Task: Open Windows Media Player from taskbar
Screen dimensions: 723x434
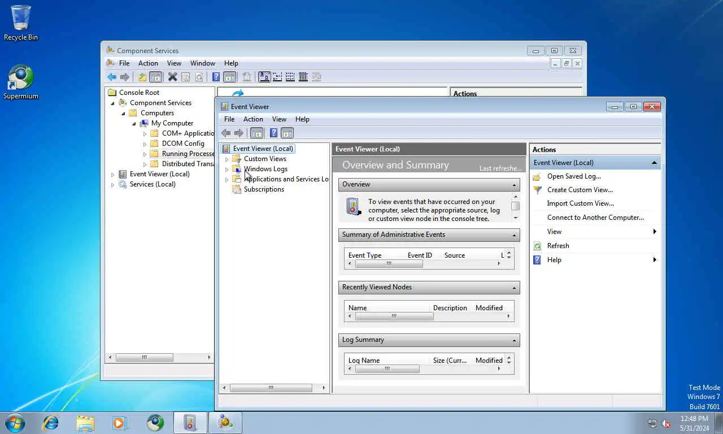Action: click(x=120, y=423)
